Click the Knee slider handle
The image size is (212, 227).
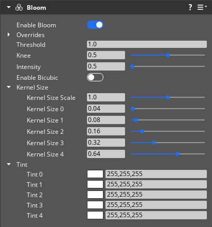168,55
